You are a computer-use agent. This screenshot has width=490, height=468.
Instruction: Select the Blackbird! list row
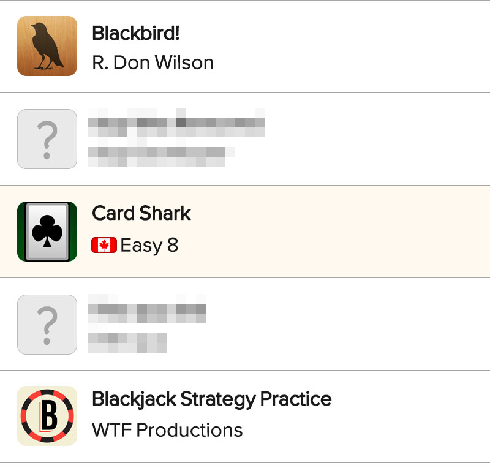click(245, 47)
